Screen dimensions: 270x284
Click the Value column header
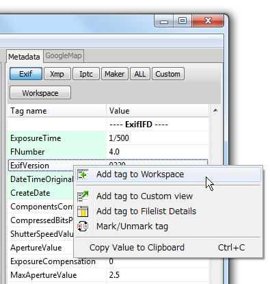157,111
